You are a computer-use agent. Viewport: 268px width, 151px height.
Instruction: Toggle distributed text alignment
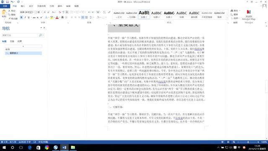pos(87,17)
